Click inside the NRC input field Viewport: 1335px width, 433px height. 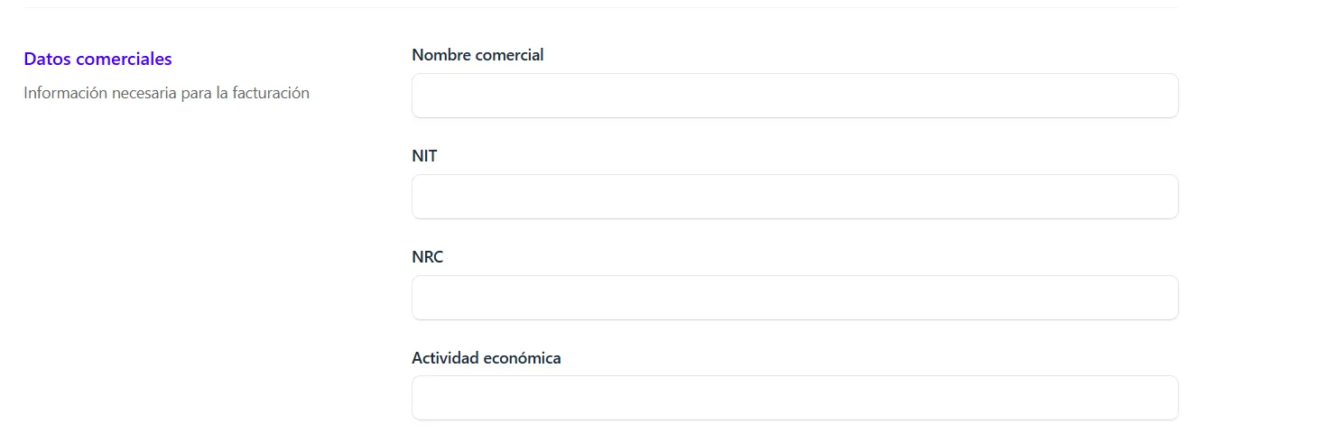(794, 298)
